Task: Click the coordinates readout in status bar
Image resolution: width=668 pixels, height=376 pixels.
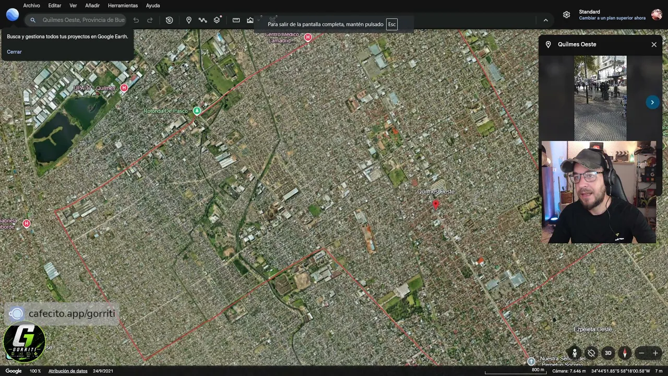Action: click(621, 371)
